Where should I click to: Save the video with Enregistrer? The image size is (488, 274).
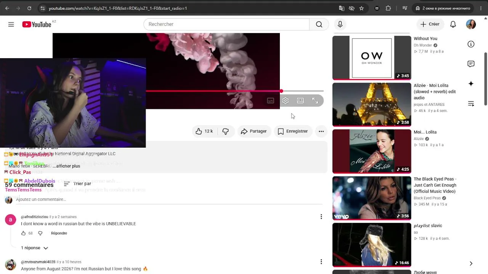point(293,131)
